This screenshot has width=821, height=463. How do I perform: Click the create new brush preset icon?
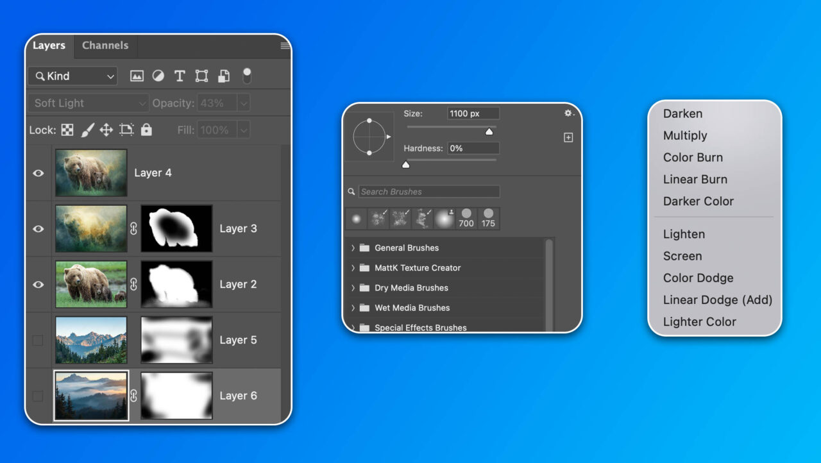click(x=568, y=137)
